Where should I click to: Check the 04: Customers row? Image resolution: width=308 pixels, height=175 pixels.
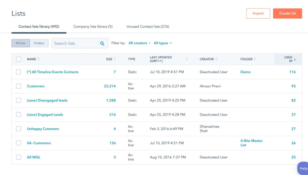18,143
